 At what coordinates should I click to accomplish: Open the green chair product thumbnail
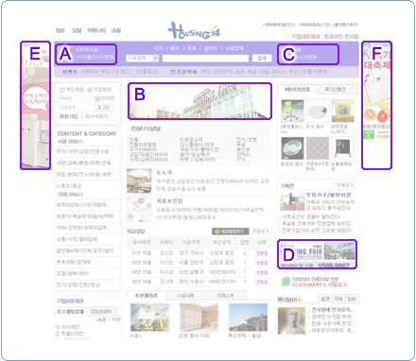(x=292, y=111)
